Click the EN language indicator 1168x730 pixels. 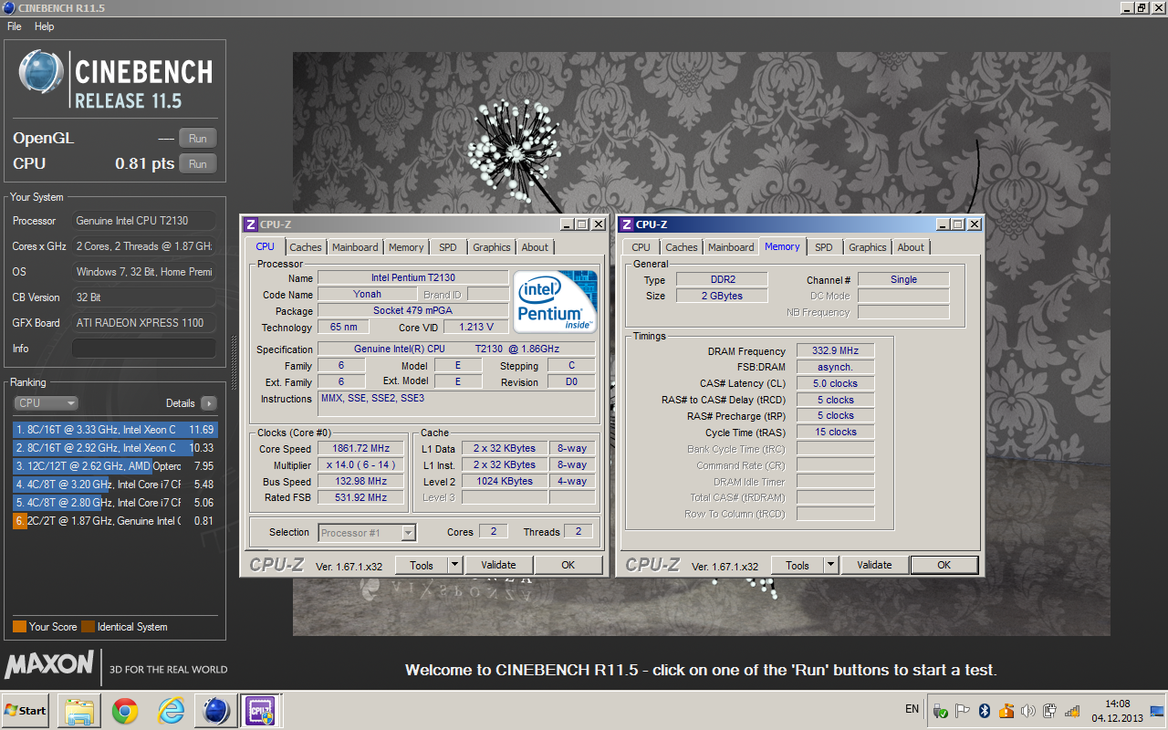coord(912,709)
